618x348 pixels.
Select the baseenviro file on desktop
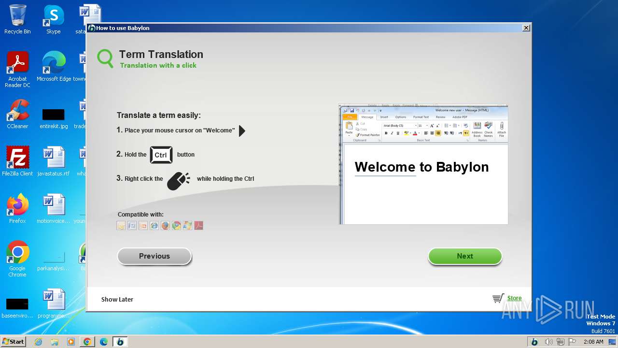pyautogui.click(x=17, y=308)
